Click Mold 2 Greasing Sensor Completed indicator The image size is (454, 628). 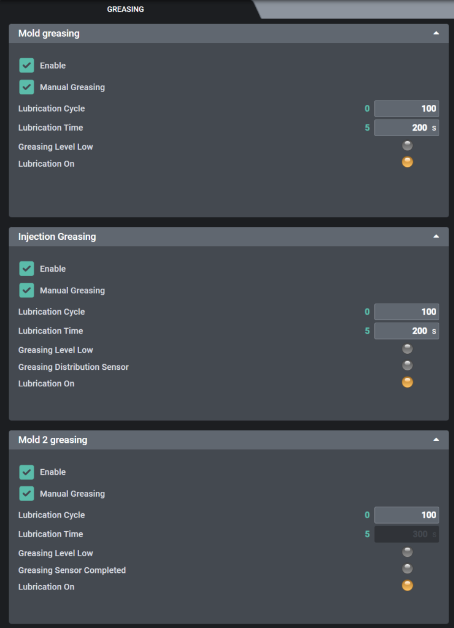tap(407, 569)
